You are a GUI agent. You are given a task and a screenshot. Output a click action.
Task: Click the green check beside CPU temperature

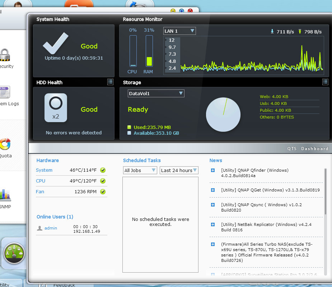coord(103,181)
